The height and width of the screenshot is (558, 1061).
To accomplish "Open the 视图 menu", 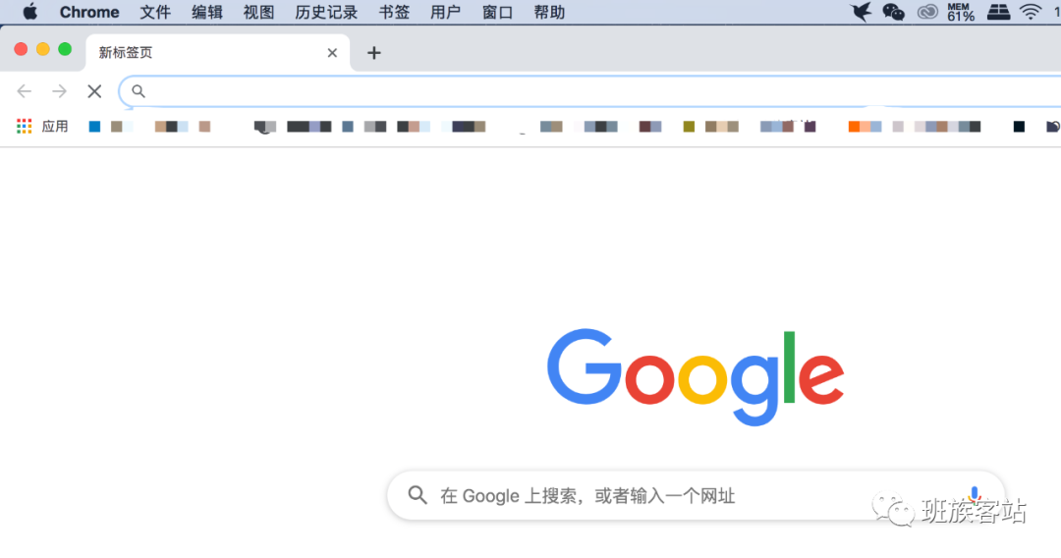I will [258, 12].
